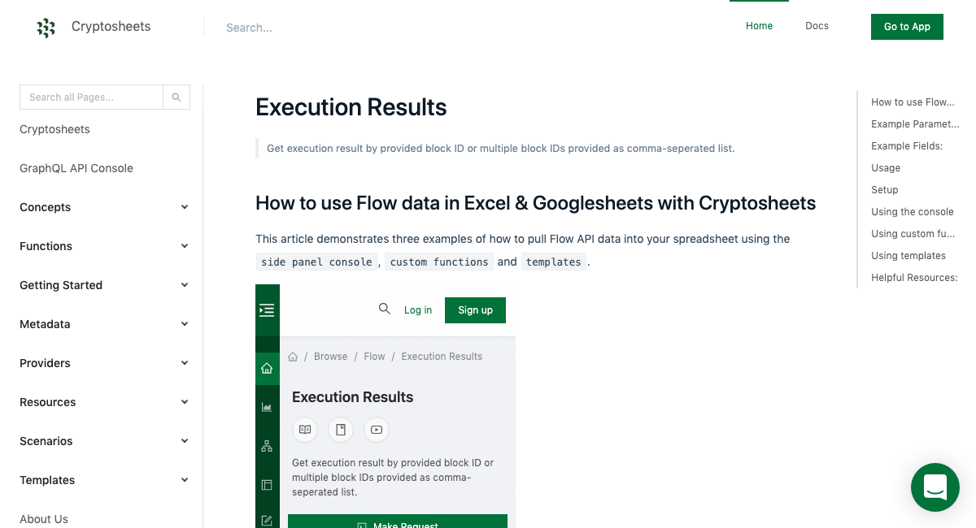Click the panel layout icon in embedded sidebar
This screenshot has width=976, height=528.
(268, 484)
